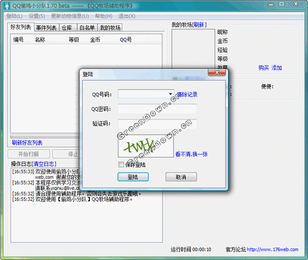Select the 仓库 tab

click(x=68, y=28)
